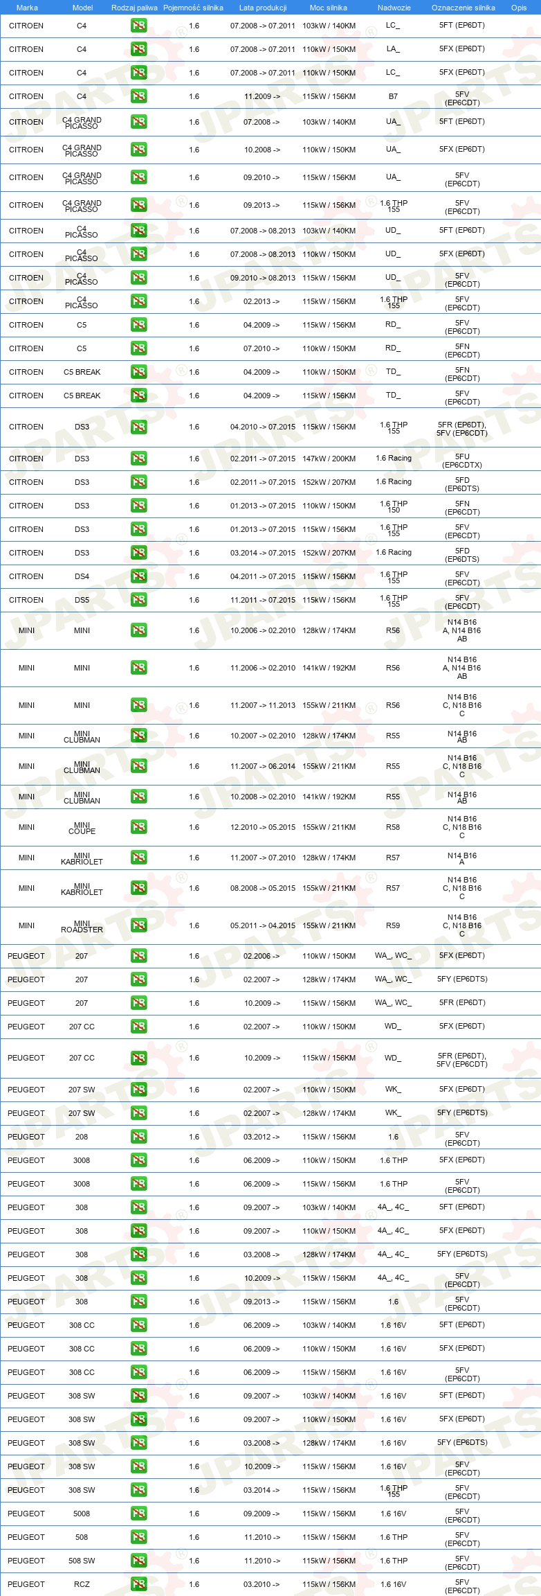Click the 10.2006 -> 02.2010 production date cell

(263, 630)
